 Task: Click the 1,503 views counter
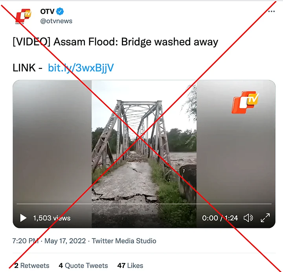51,218
